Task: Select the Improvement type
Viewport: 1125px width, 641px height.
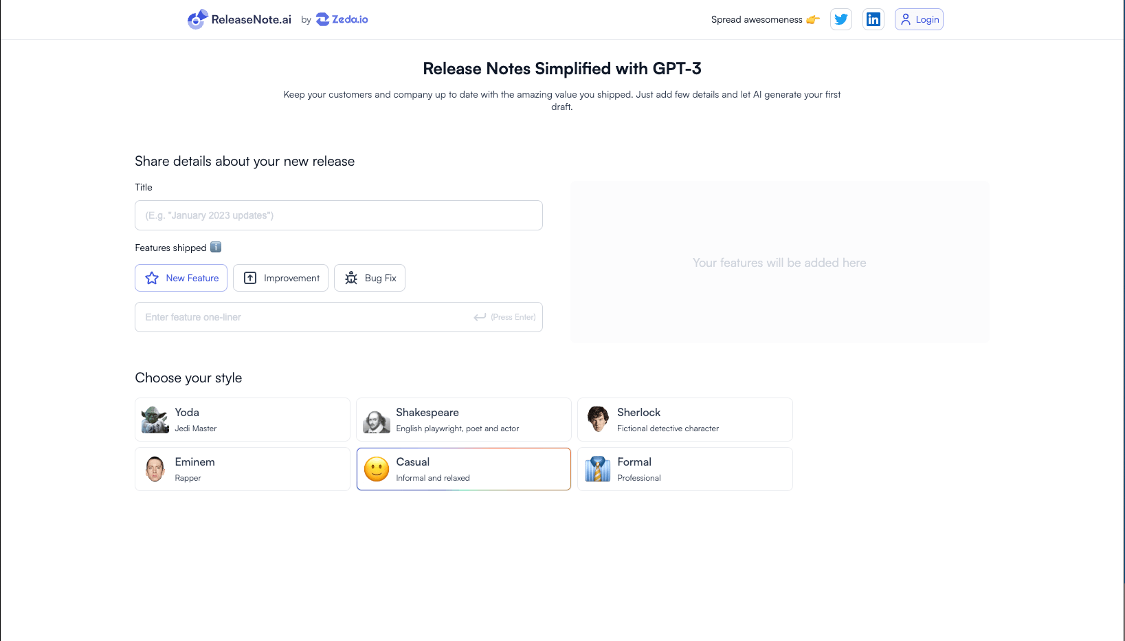Action: [x=280, y=278]
